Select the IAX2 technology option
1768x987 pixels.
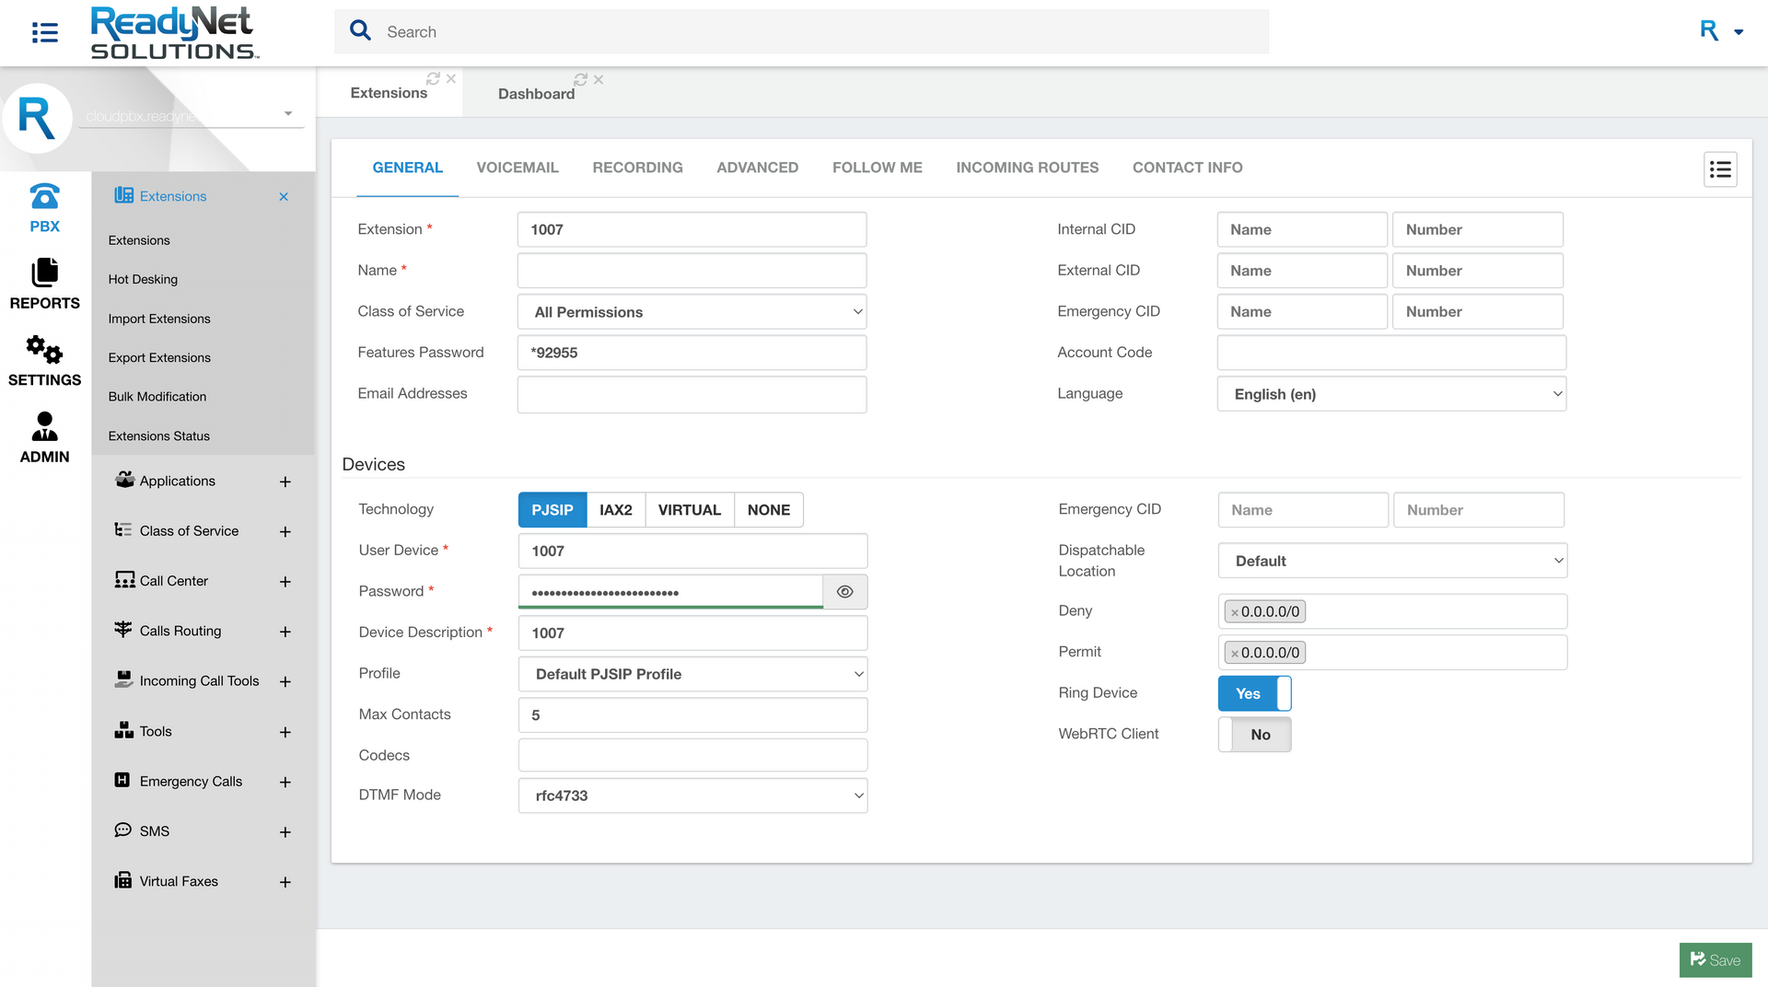tap(616, 509)
